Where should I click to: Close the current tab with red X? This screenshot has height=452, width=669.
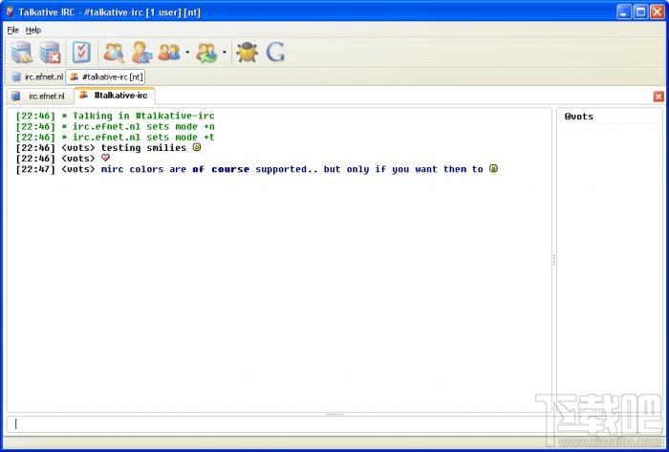click(x=658, y=97)
